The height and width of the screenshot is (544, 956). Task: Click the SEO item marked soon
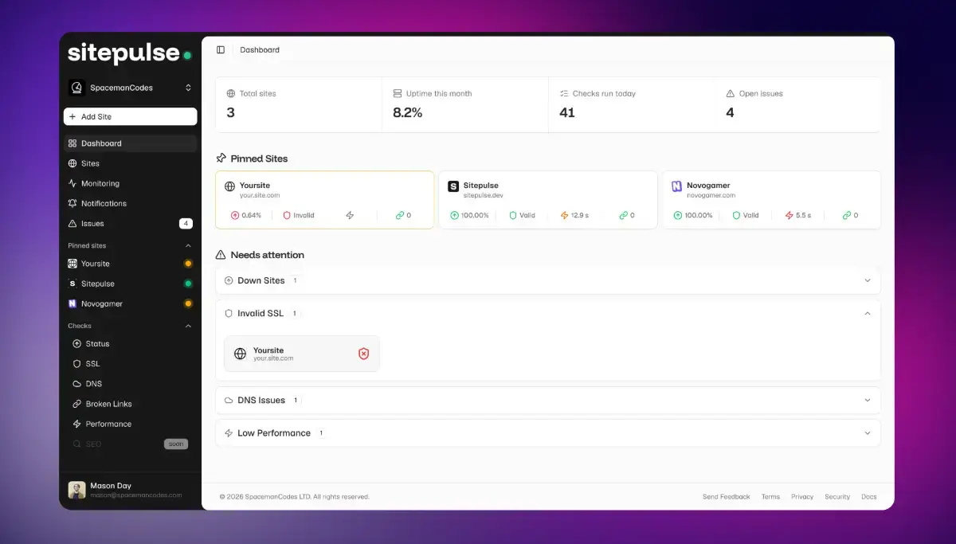[x=131, y=444]
